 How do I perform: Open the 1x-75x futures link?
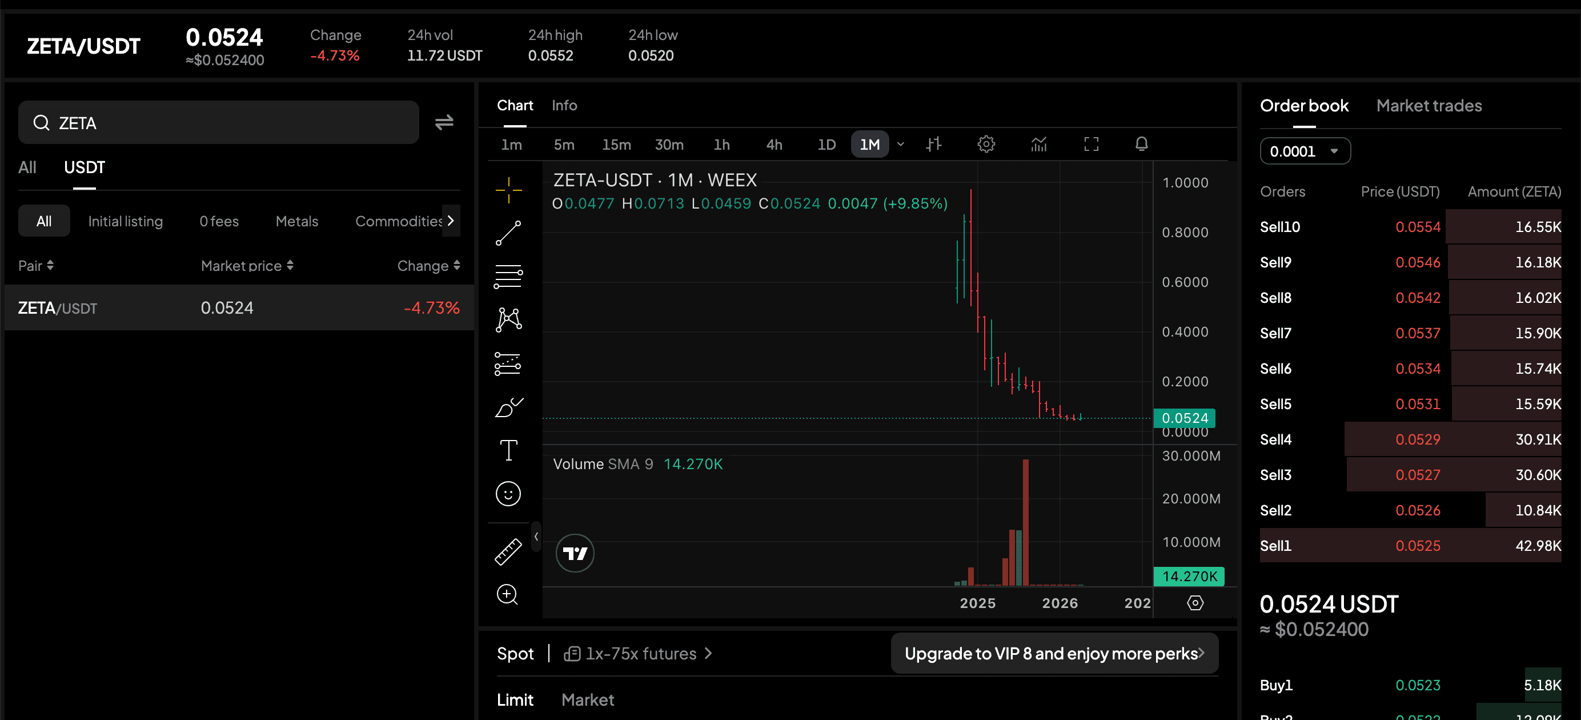[x=637, y=653]
